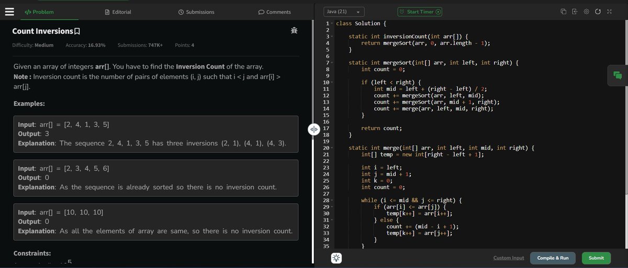Viewport: 628px width, 268px height.
Task: Click code line 'count += (mid - i + 1);'
Action: click(x=423, y=227)
